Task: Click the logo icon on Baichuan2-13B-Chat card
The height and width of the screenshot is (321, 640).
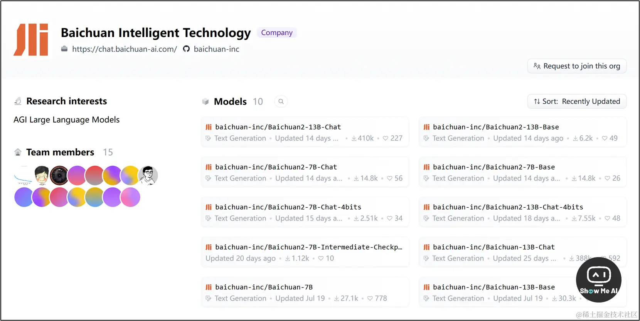Action: 209,127
